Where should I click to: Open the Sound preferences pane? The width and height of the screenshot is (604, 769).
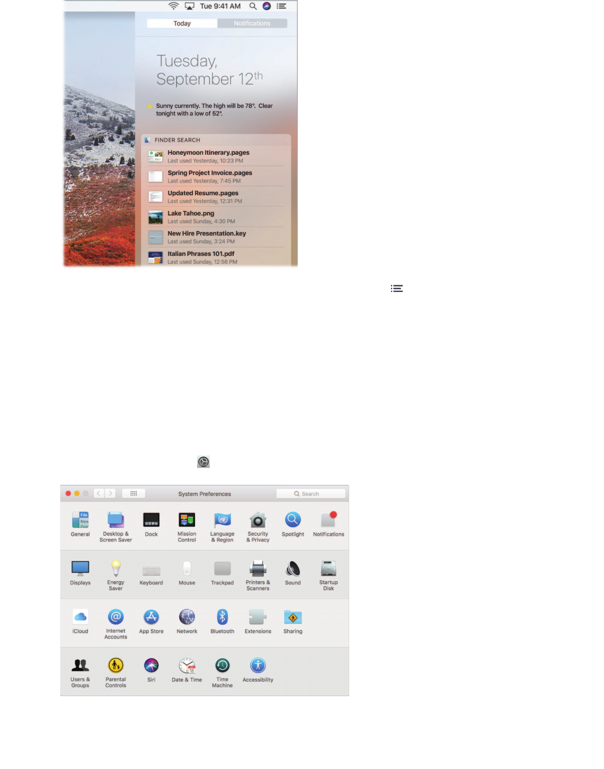(x=293, y=572)
